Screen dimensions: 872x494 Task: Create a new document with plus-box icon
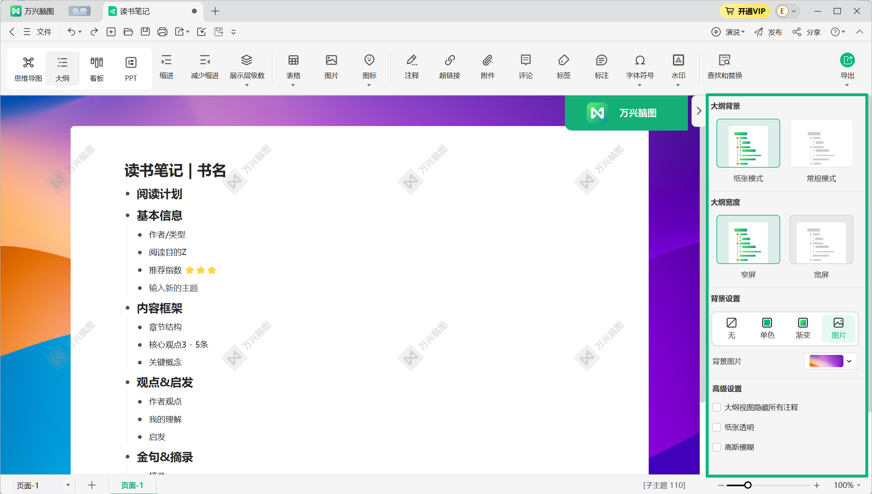pyautogui.click(x=111, y=32)
